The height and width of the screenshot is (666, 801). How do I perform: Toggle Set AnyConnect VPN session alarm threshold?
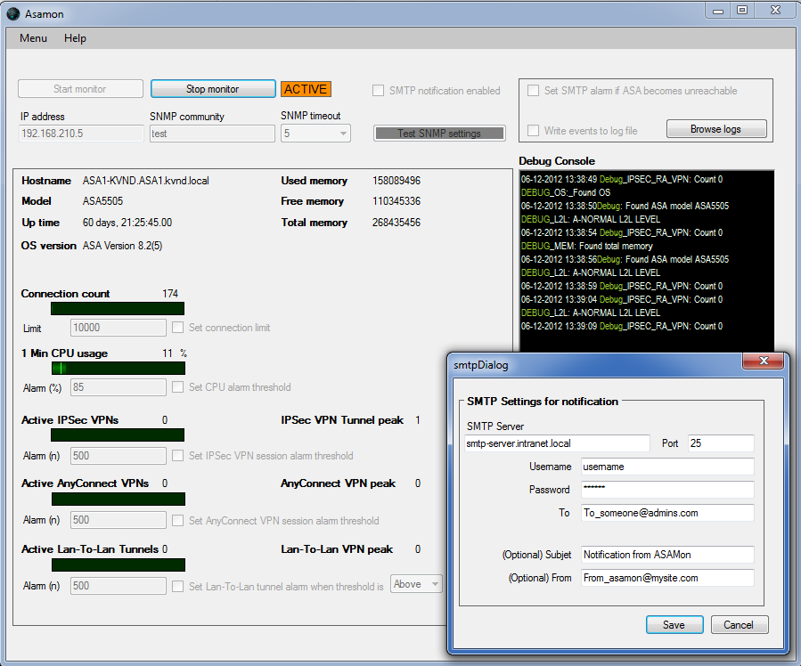[x=178, y=520]
